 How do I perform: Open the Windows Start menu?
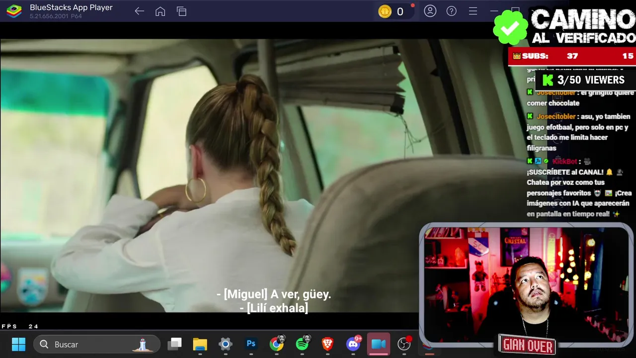pos(18,344)
